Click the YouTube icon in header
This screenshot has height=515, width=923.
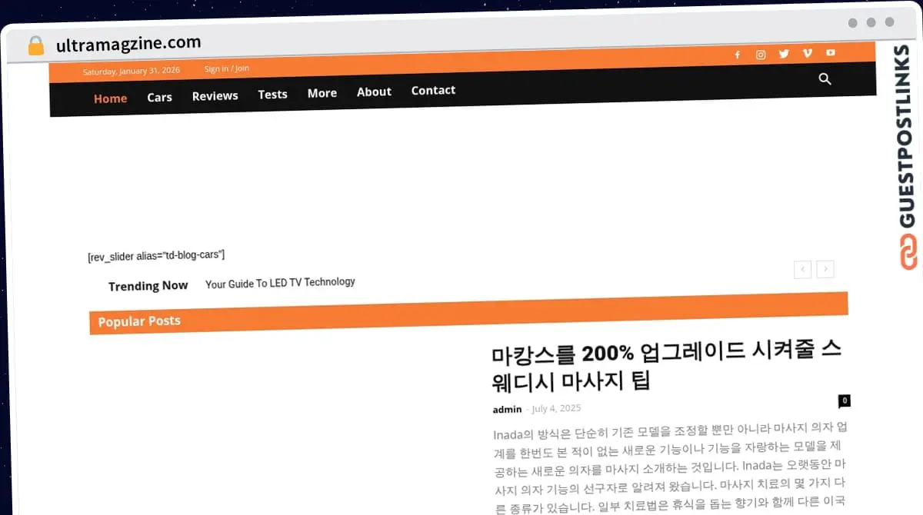[831, 52]
